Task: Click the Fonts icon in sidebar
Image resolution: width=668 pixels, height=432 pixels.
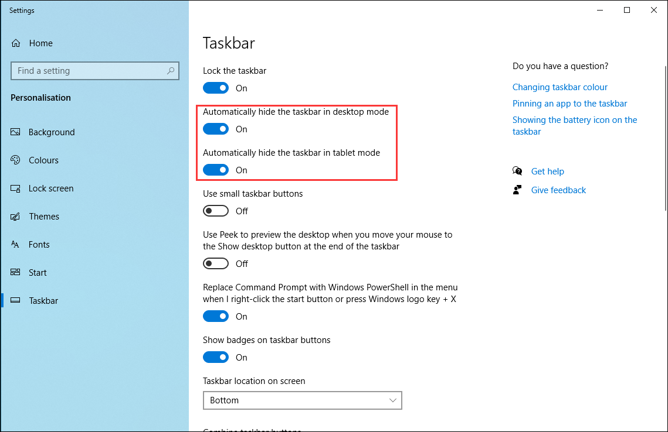Action: pyautogui.click(x=16, y=245)
